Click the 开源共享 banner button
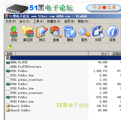This screenshot has height=120, width=121. coord(104,8)
